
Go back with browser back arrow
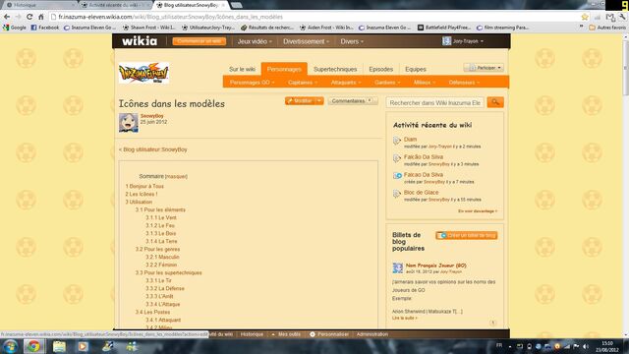[7, 17]
